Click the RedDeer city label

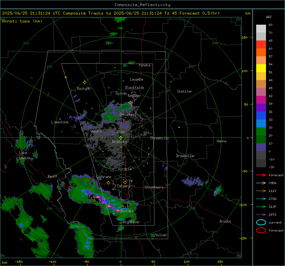[134, 96]
